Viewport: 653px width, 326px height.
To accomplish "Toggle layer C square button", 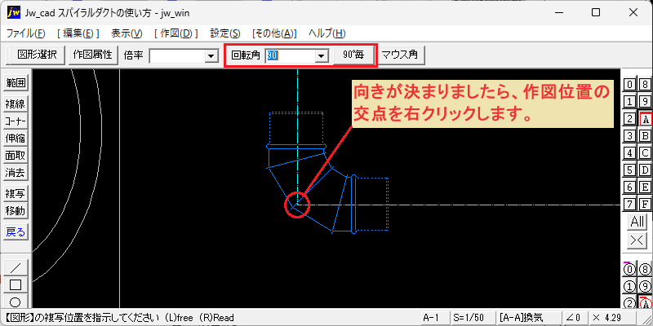I will click(x=645, y=153).
